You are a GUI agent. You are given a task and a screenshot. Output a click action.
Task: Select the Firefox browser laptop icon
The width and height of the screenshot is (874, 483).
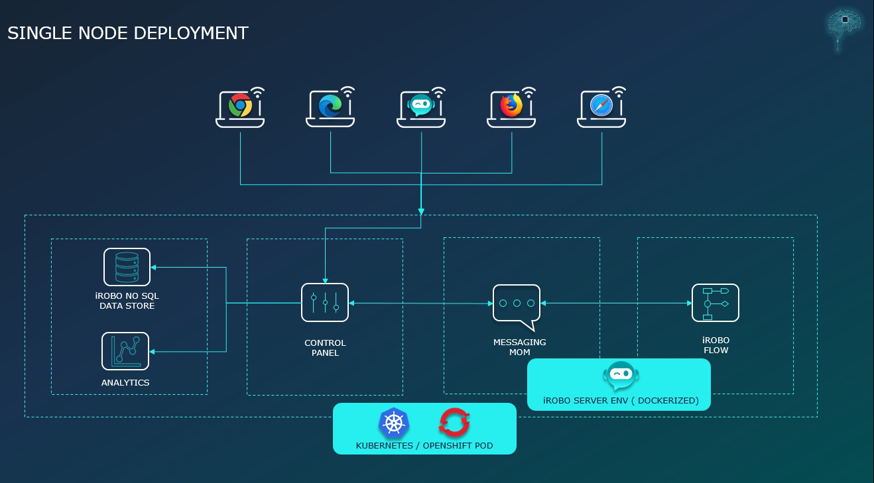pyautogui.click(x=511, y=107)
